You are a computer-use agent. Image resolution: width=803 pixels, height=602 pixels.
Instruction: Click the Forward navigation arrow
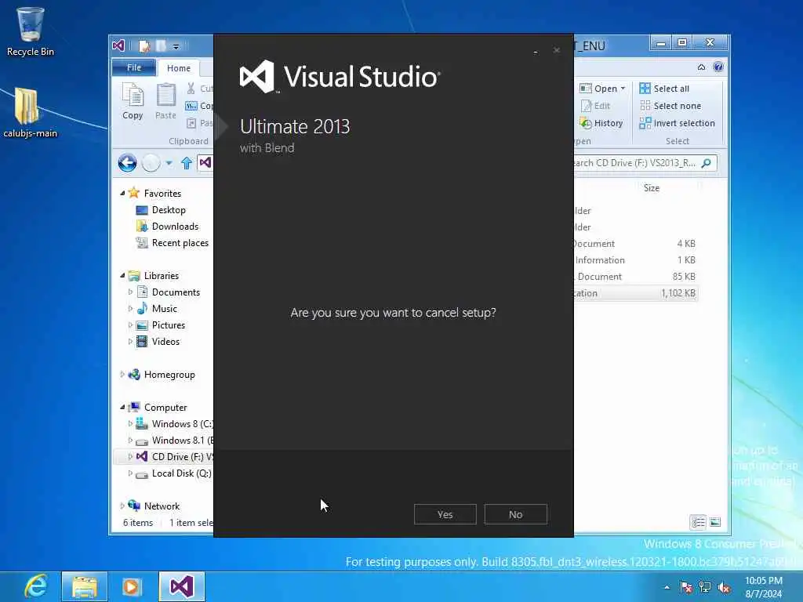pos(151,163)
